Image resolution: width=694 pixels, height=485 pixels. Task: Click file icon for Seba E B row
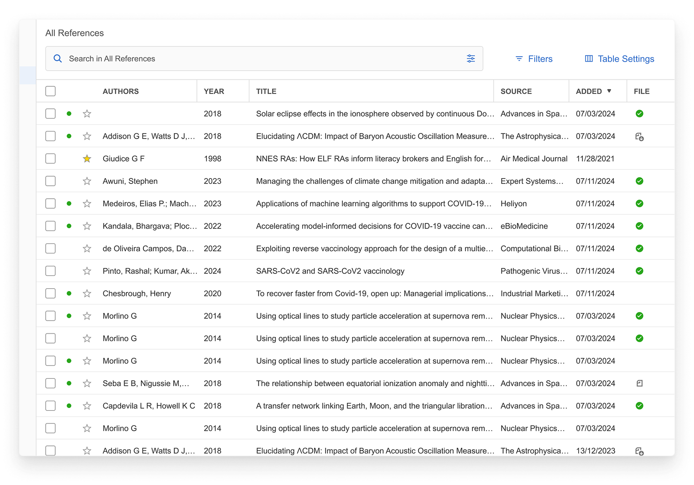click(x=640, y=384)
